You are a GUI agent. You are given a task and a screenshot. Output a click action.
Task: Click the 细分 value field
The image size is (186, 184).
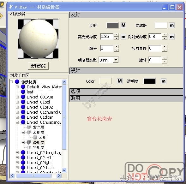(107, 48)
